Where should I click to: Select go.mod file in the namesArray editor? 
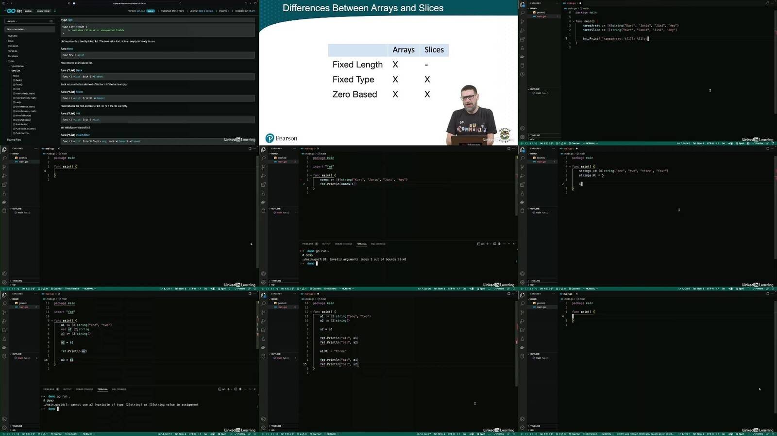tap(541, 12)
